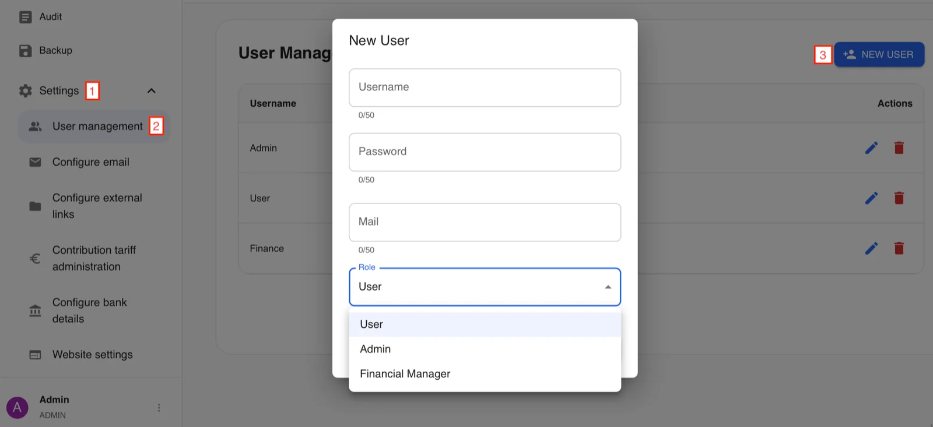Choose Admin in the Role list
This screenshot has width=933, height=427.
[x=485, y=349]
